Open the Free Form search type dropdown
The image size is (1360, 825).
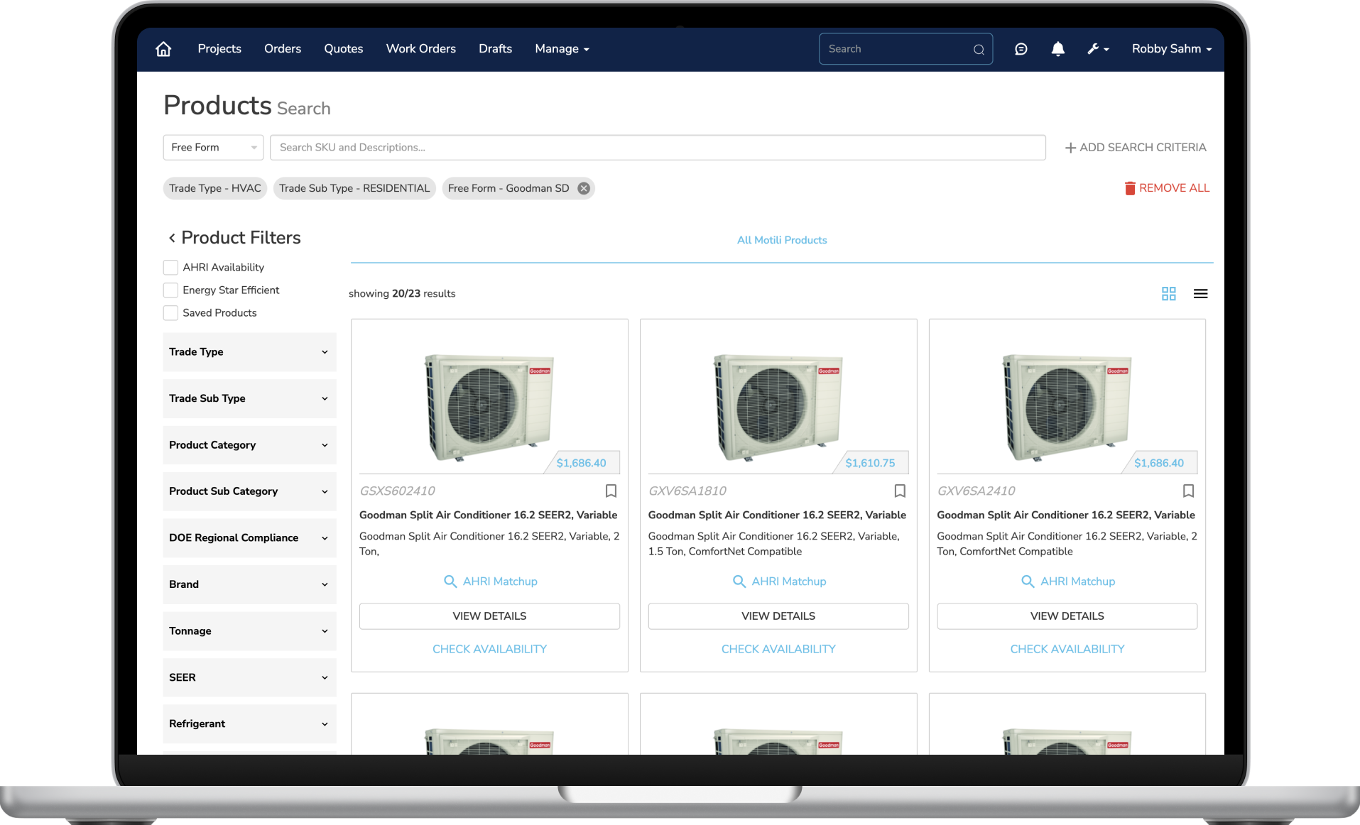[x=213, y=148]
